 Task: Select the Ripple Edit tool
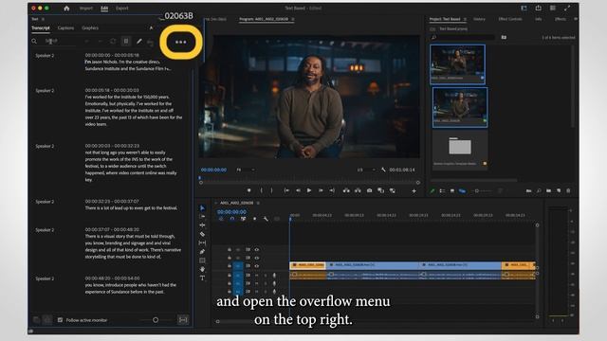pyautogui.click(x=202, y=225)
